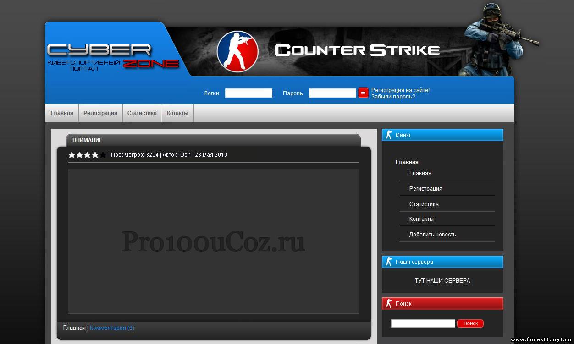Open Комментарии (6) link
Viewport: 574px width, 344px height.
pos(112,328)
